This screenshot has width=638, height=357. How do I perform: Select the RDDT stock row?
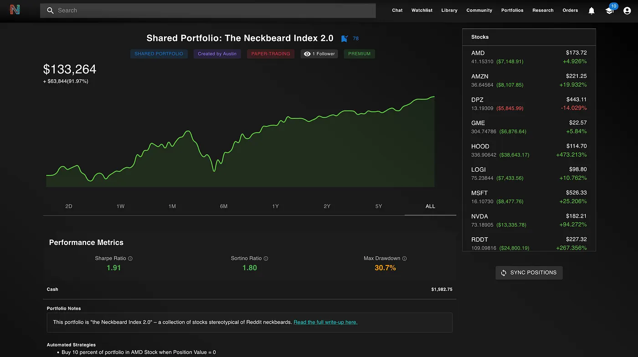[x=529, y=243]
